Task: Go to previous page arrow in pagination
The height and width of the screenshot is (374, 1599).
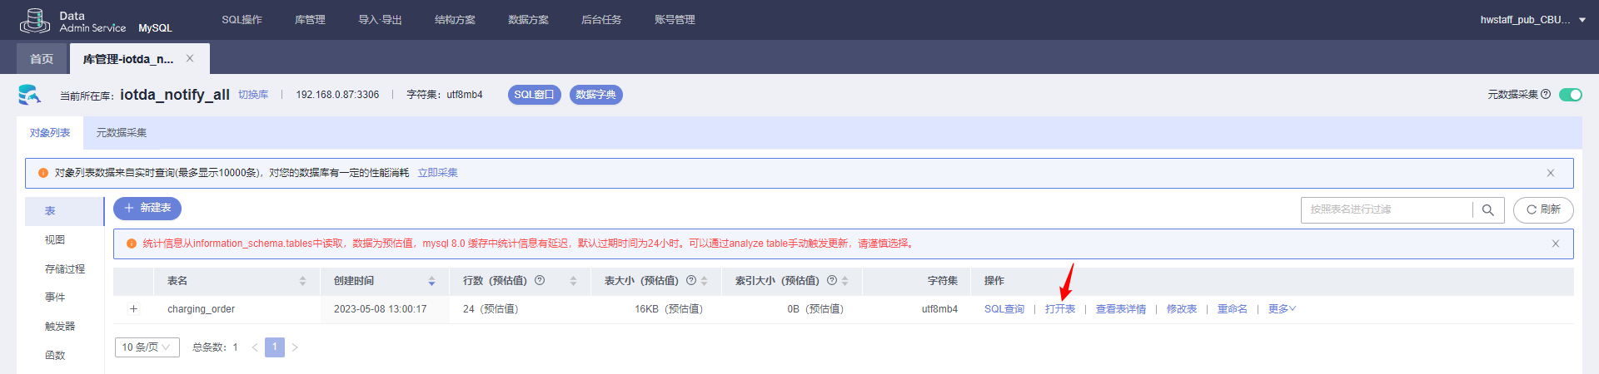Action: click(255, 347)
